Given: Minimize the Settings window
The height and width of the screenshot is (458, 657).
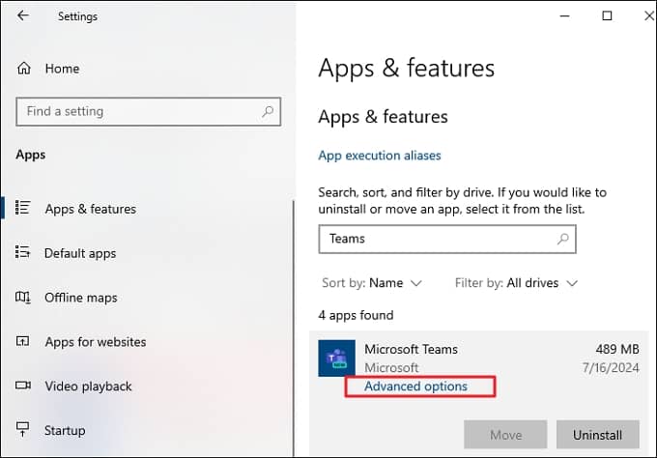Looking at the screenshot, I should [565, 15].
